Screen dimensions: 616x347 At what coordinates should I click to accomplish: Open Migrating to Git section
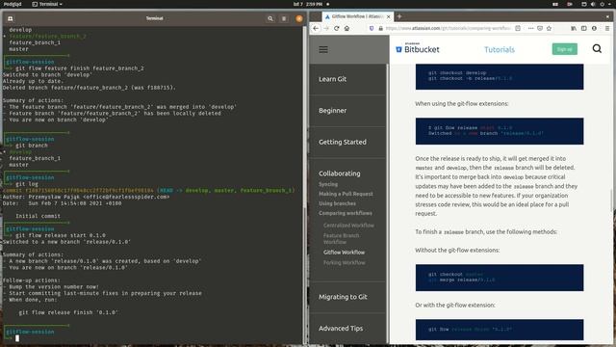pos(343,297)
